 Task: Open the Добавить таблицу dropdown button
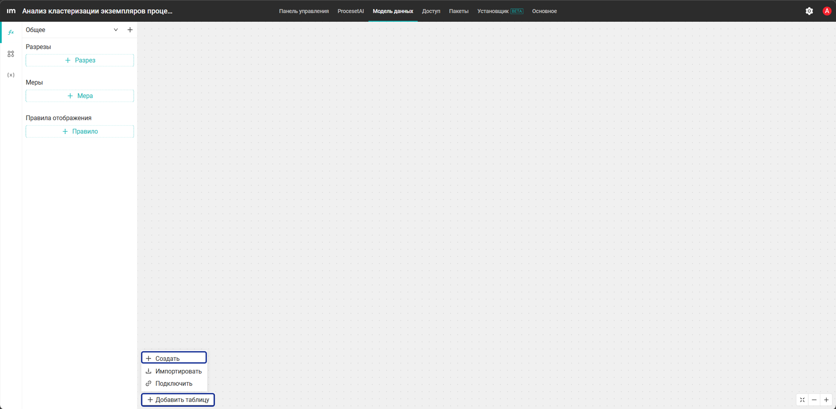pyautogui.click(x=178, y=400)
